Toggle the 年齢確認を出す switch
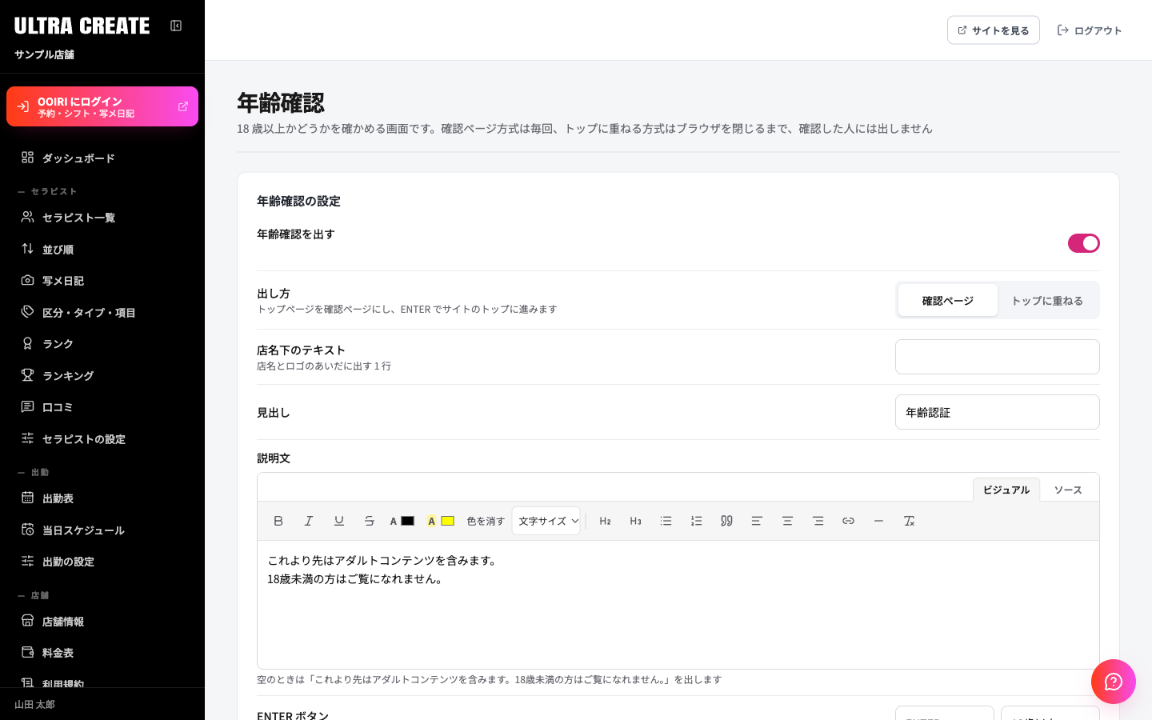Image resolution: width=1152 pixels, height=720 pixels. (x=1084, y=243)
